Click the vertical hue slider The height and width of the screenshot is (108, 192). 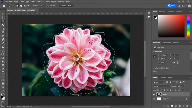click(x=188, y=26)
